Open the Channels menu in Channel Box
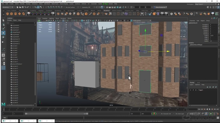 tap(192, 21)
